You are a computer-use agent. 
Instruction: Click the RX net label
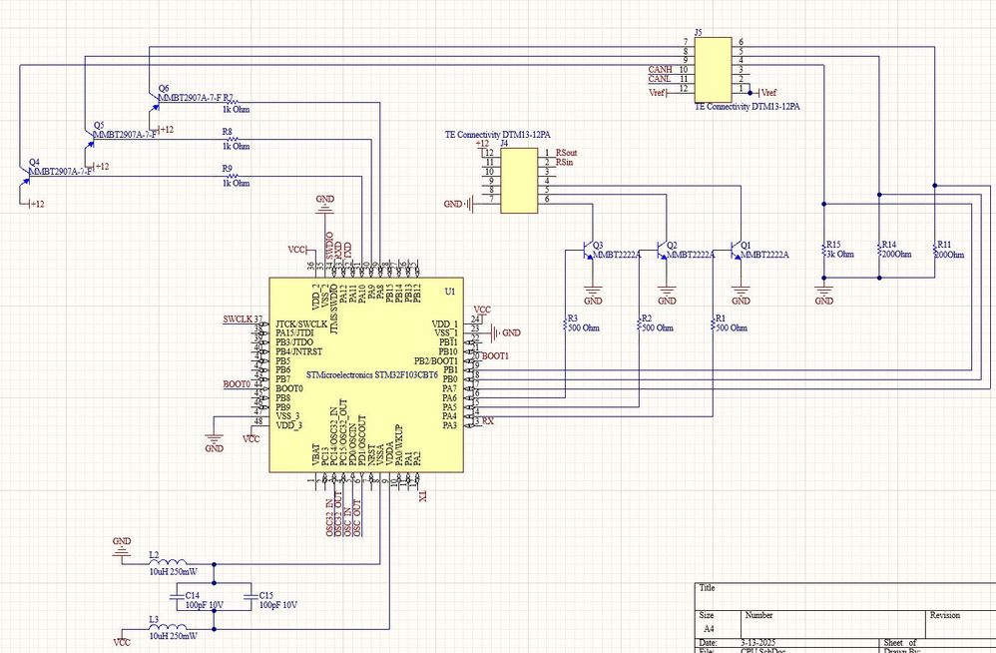pos(488,421)
